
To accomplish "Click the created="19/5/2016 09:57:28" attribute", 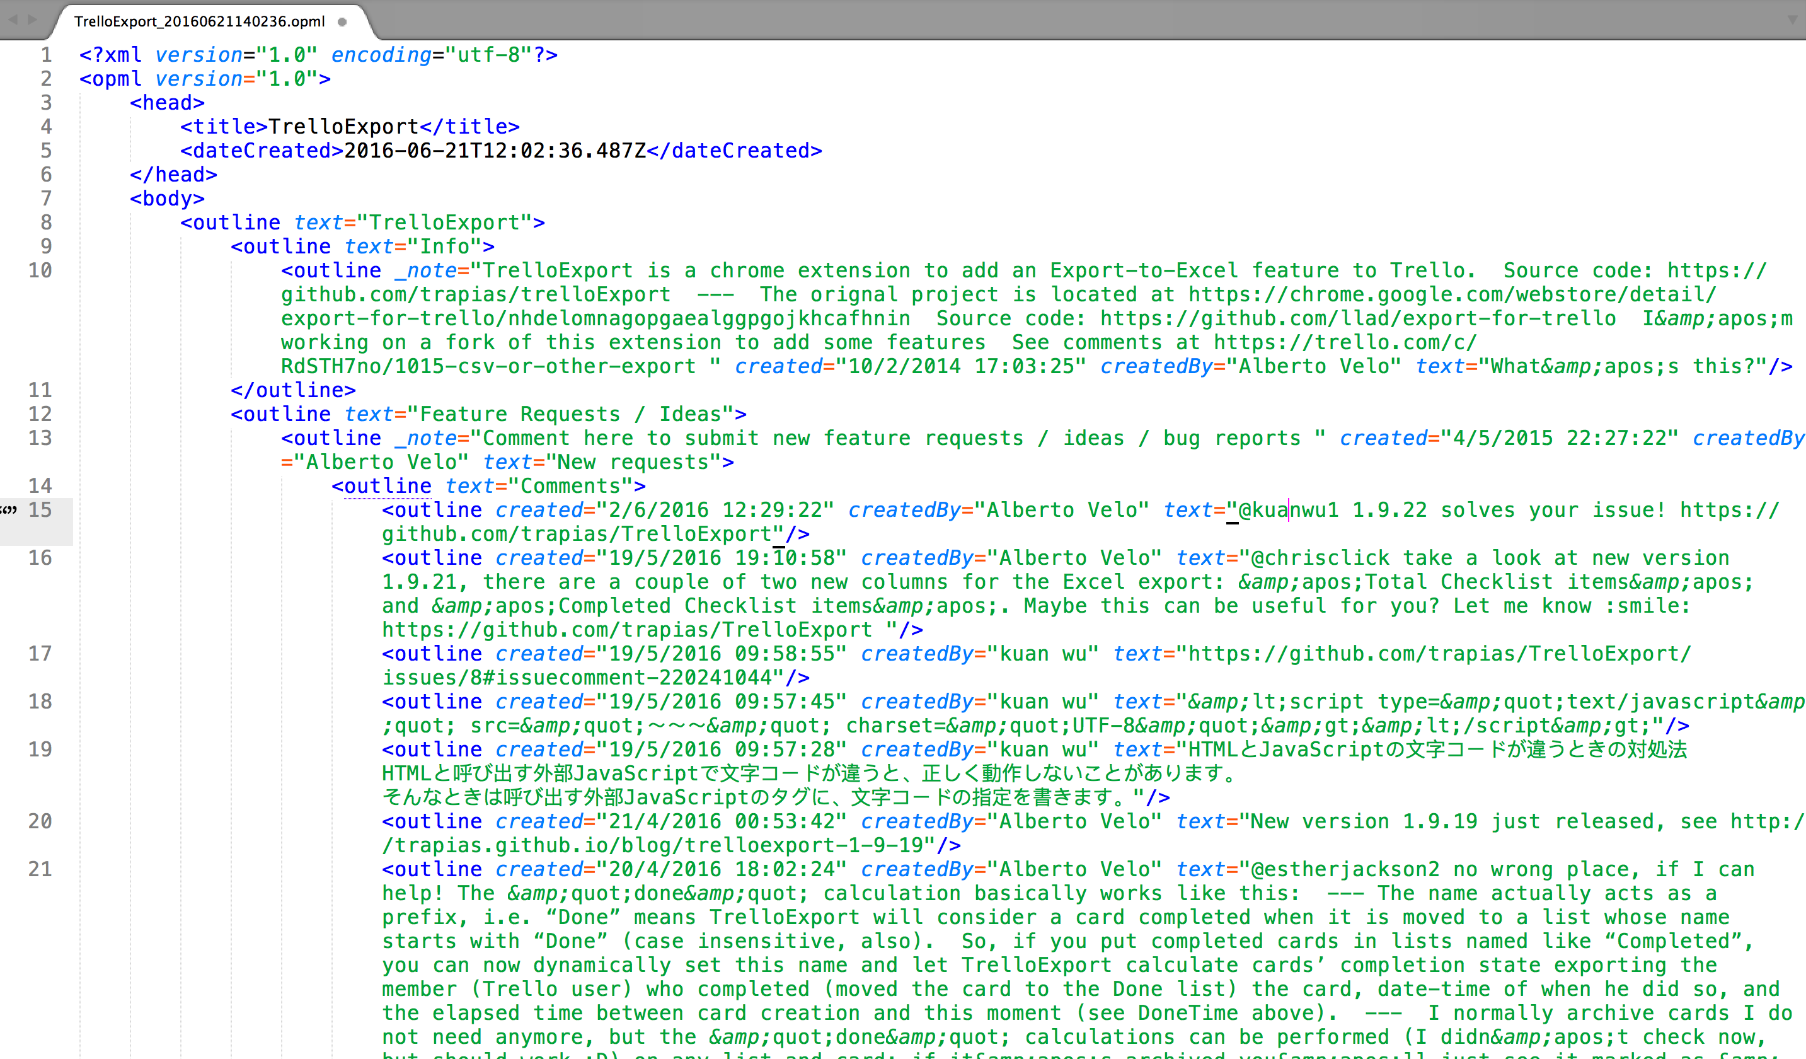I will point(672,749).
